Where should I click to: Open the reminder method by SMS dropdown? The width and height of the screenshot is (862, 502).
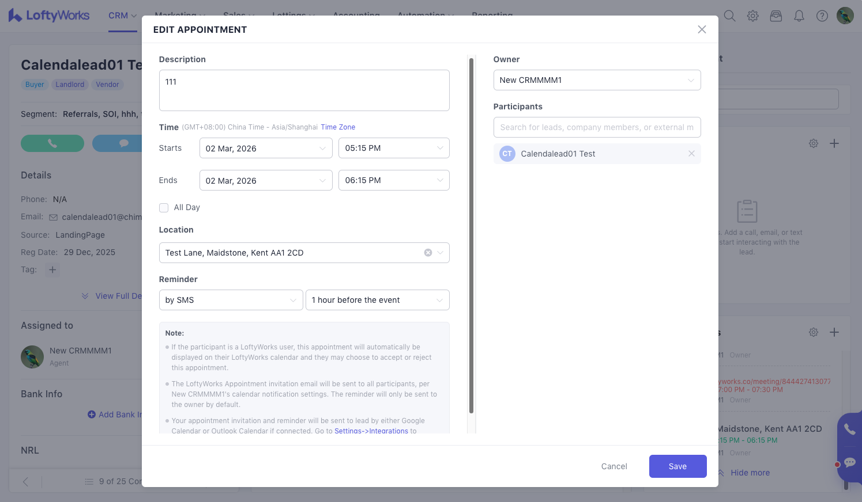[x=231, y=300]
